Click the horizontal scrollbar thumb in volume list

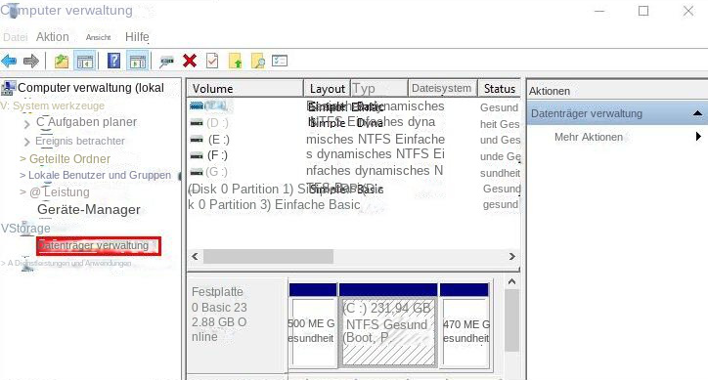tap(268, 256)
